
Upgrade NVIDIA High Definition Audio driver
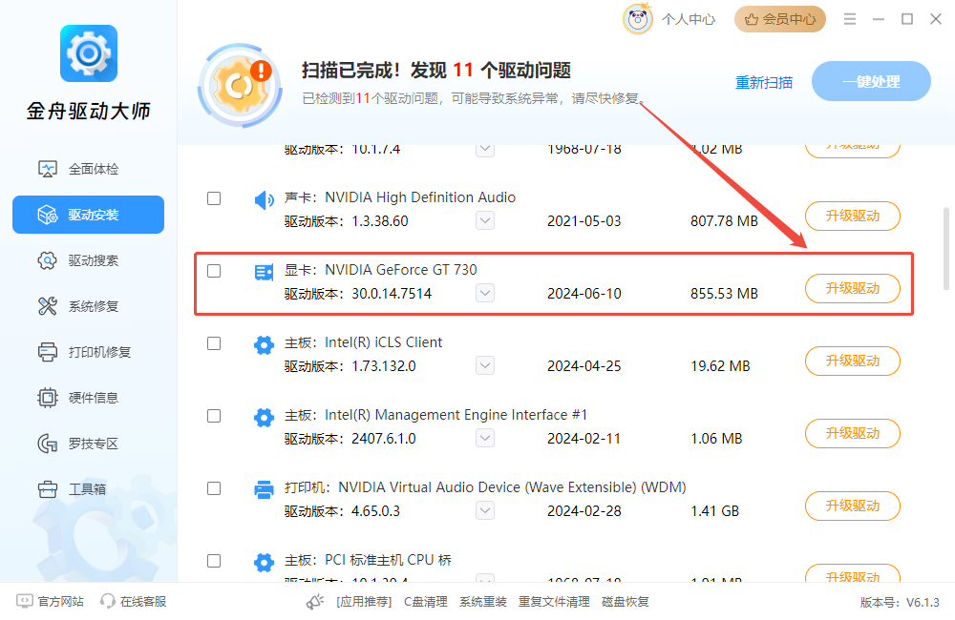(x=853, y=216)
